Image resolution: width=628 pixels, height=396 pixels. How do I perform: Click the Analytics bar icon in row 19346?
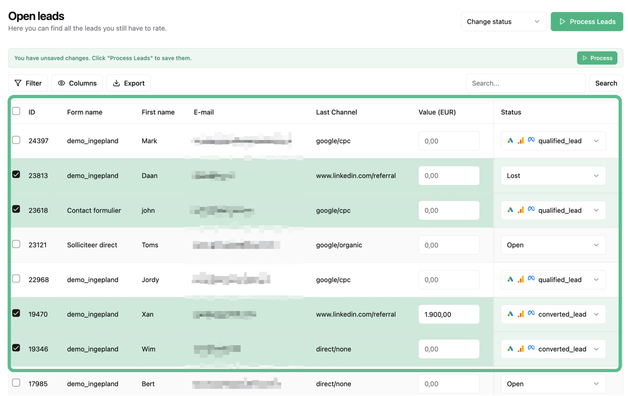click(521, 349)
